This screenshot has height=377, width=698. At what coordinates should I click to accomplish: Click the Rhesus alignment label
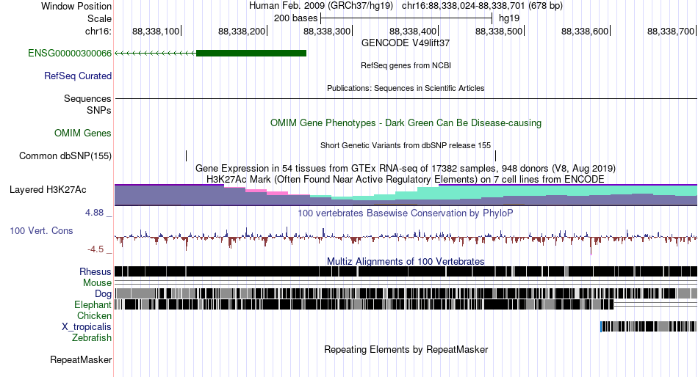click(x=95, y=271)
